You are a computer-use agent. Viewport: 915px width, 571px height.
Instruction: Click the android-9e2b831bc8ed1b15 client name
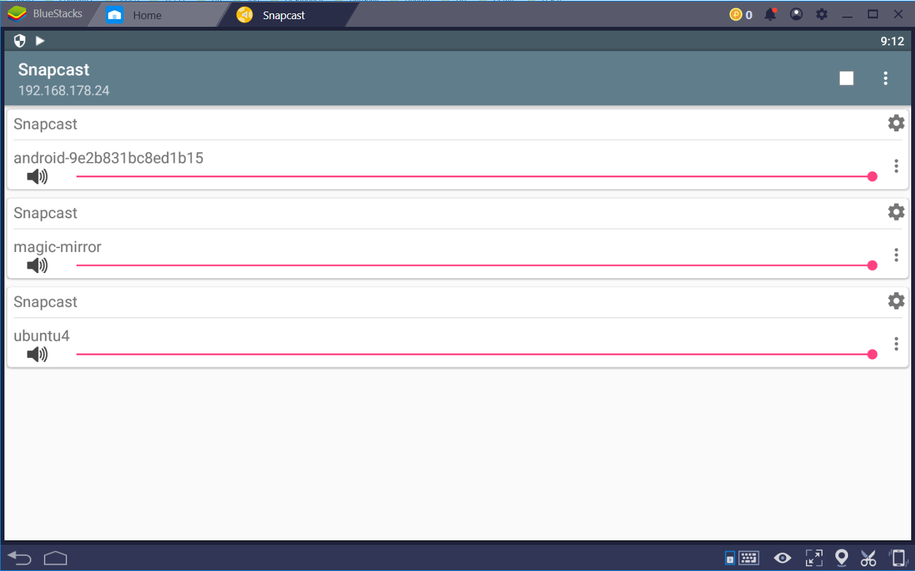108,158
